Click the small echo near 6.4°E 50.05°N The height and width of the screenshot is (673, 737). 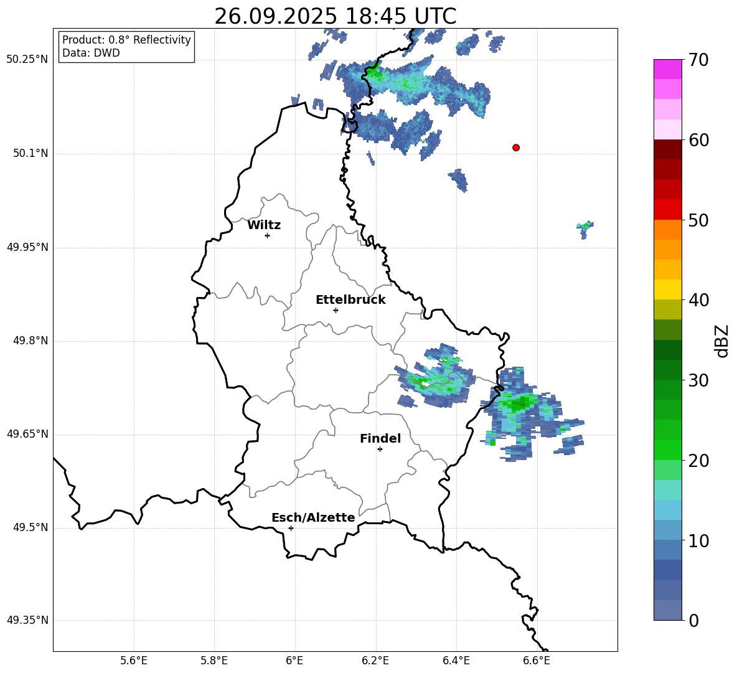click(458, 180)
